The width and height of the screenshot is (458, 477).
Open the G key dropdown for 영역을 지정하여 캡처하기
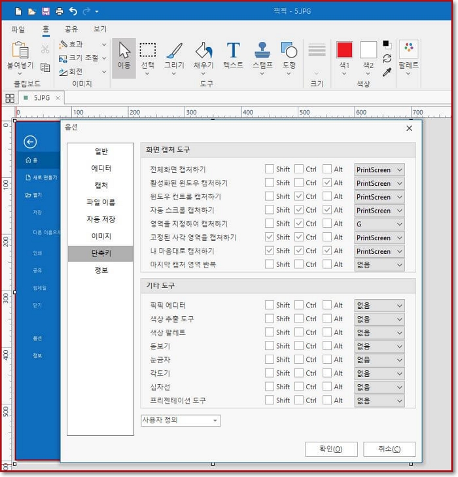point(379,224)
